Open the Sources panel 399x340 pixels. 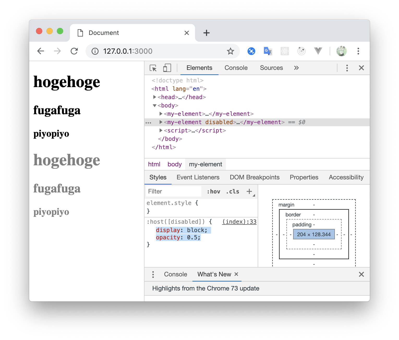[x=271, y=68]
